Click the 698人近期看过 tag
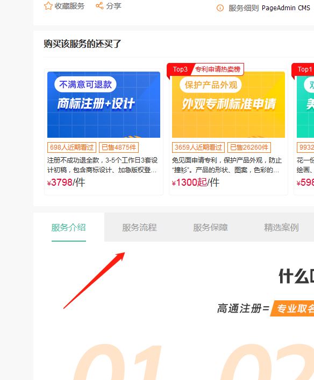314x380 pixels. click(72, 147)
